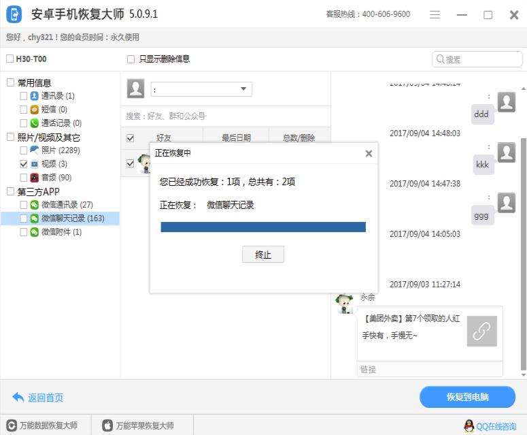Image resolution: width=527 pixels, height=435 pixels.
Task: Check the 照片/视频及其它 group checkbox
Action: tap(10, 137)
